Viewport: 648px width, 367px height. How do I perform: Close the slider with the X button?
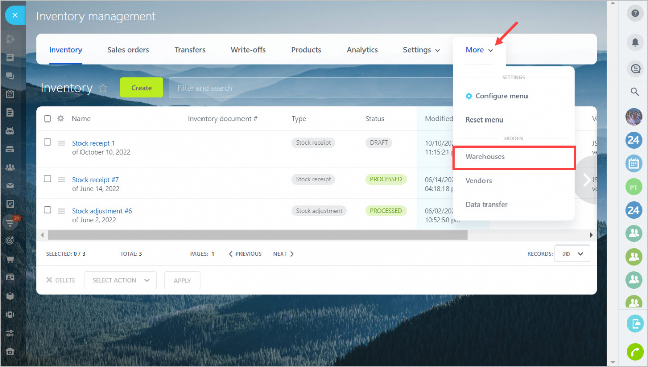[x=15, y=15]
